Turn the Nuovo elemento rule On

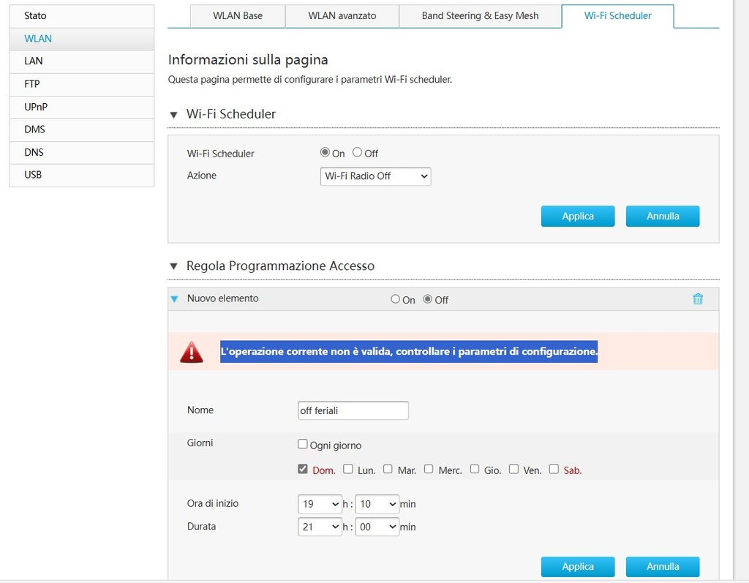click(396, 299)
